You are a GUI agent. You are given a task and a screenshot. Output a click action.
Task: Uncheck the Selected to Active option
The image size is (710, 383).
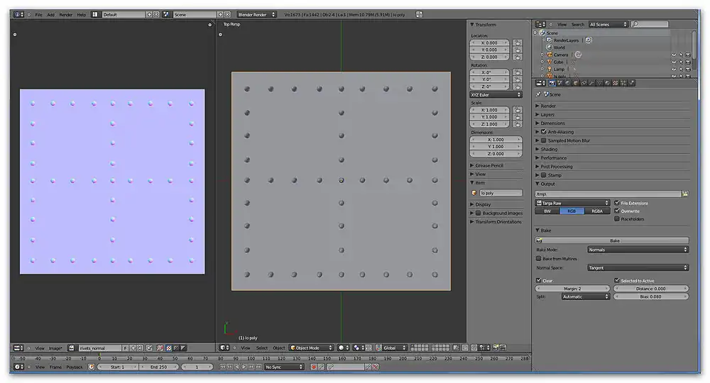tap(617, 281)
